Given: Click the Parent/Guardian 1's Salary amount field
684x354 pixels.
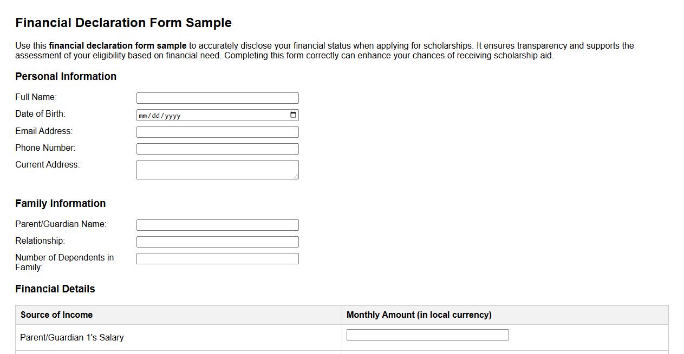Looking at the screenshot, I should tap(427, 335).
